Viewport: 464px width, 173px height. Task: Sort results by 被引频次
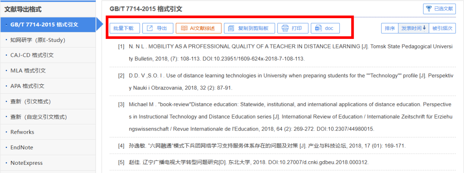442,28
